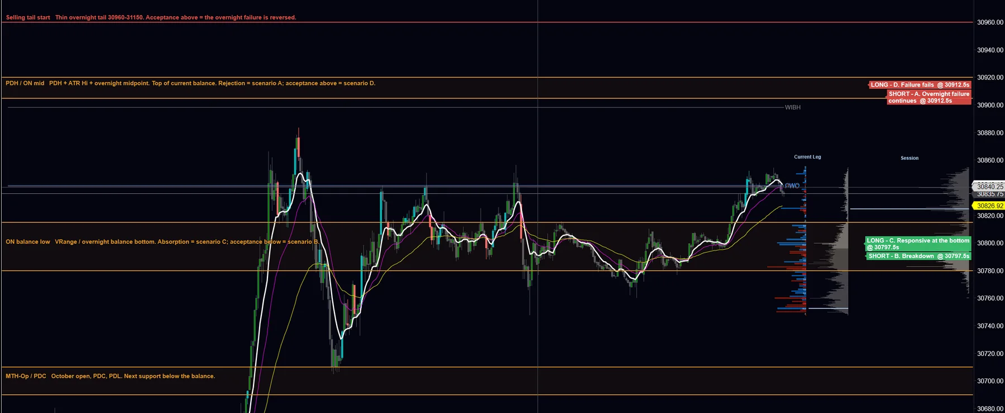Screen dimensions: 1005x413
Task: Select the 'SHORT - B. Breakdown' marker
Action: (919, 256)
